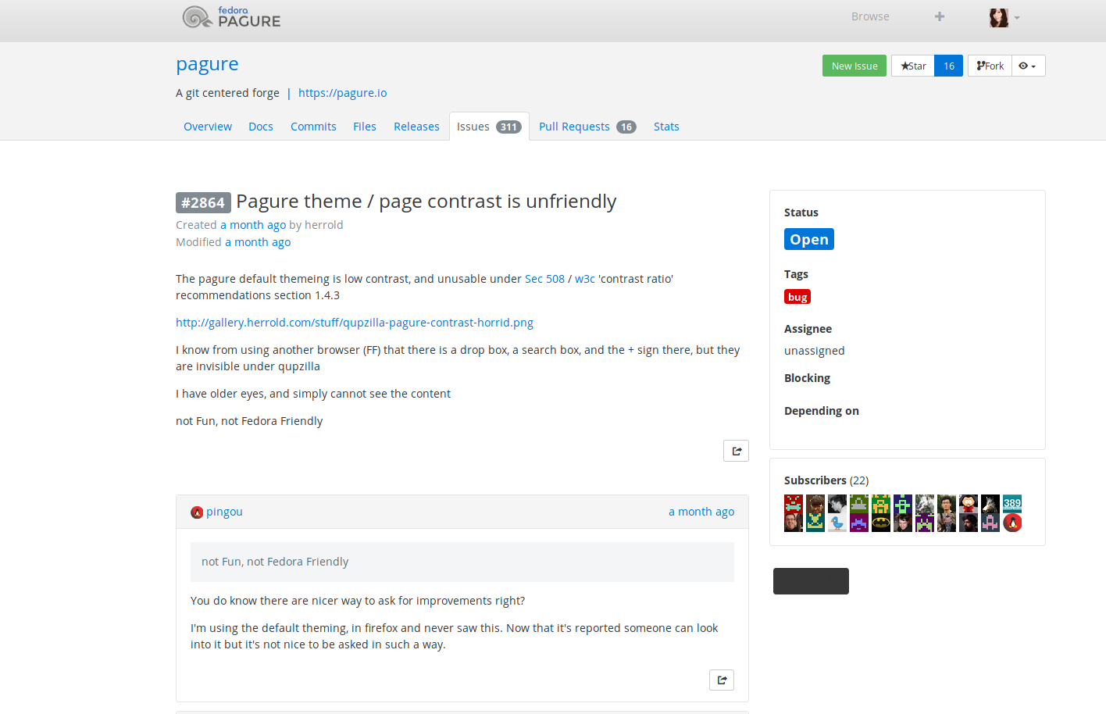Click the navy and green pixel subscriber avatar
The image size is (1106, 714).
coord(903,504)
